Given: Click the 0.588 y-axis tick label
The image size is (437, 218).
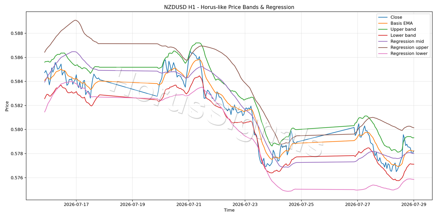Looking at the screenshot, I should coord(17,34).
